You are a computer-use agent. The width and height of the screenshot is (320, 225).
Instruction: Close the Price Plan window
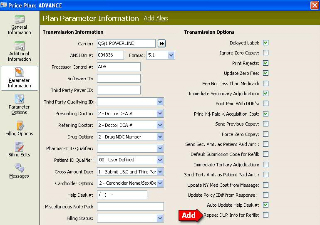315,5
